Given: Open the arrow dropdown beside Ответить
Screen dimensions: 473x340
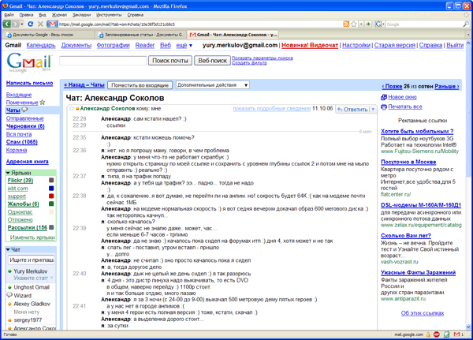Looking at the screenshot, I should pos(373,110).
